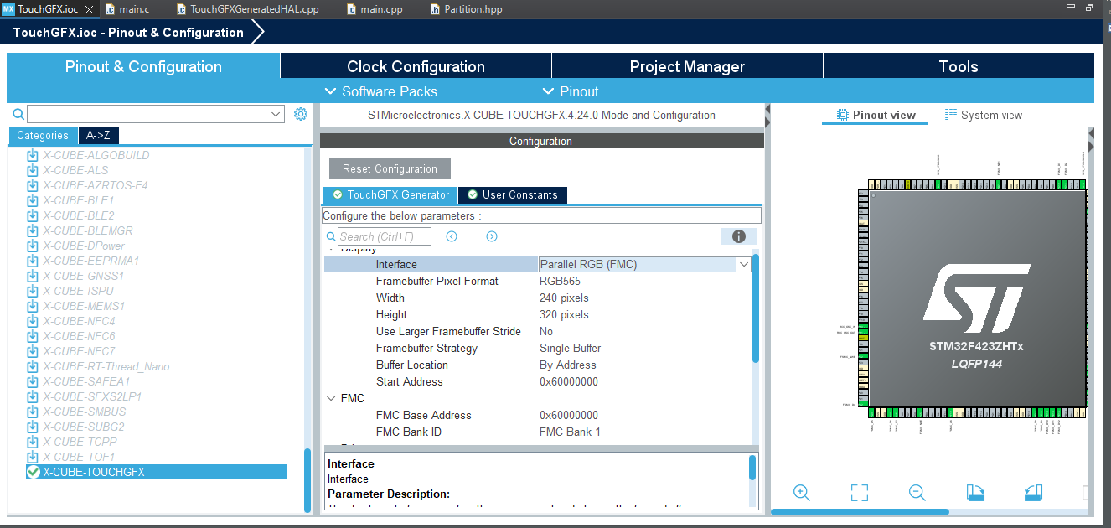The image size is (1111, 528).
Task: Click the Reset Configuration button
Action: point(389,168)
